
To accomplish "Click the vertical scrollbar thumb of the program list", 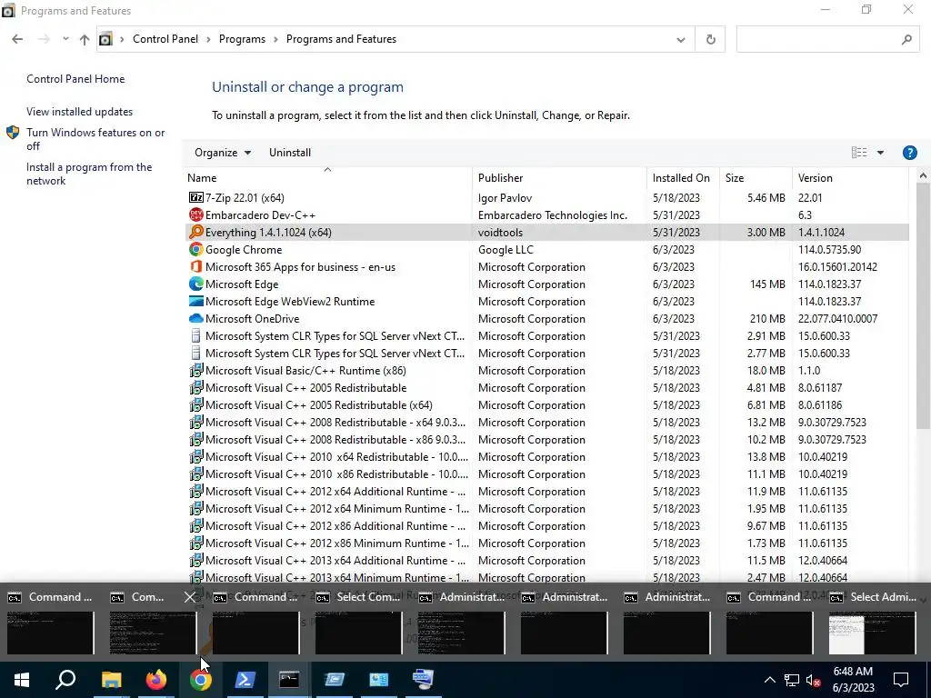I will coord(923,305).
